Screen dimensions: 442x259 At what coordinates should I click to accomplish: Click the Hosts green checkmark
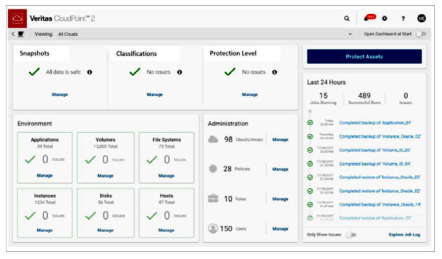point(152,216)
